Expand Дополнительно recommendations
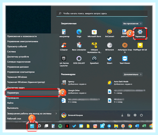Viewport: 158px width, 135px height. pos(133,74)
